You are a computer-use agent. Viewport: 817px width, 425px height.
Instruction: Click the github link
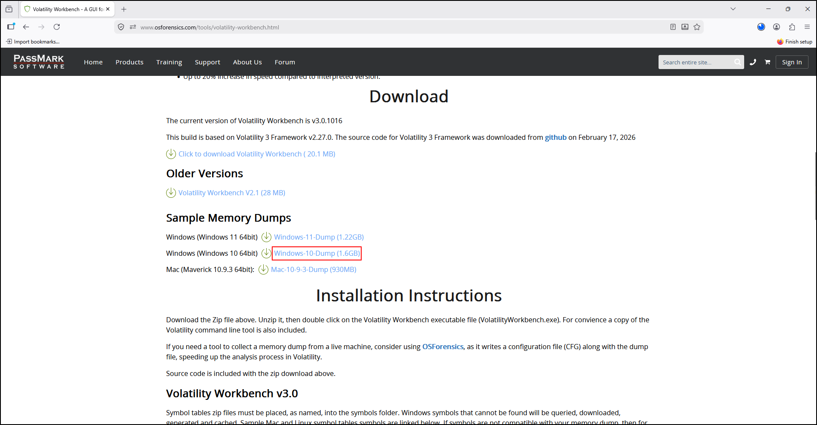[x=556, y=137]
